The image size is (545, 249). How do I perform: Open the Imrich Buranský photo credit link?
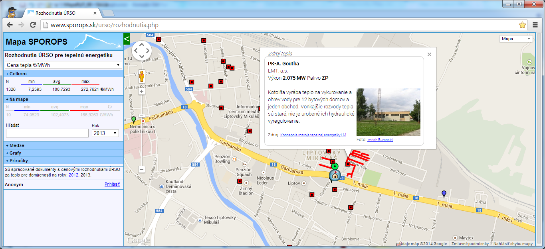point(380,140)
